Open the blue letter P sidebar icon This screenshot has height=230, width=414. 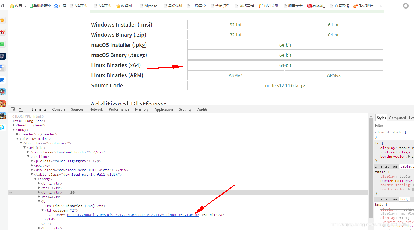coord(2,128)
